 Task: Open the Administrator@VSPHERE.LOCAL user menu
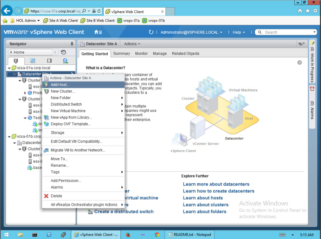click(191, 32)
